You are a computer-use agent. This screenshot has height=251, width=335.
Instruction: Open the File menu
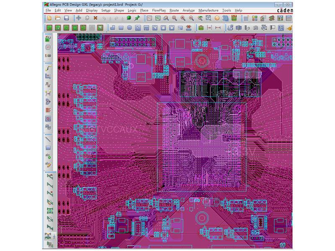coord(48,10)
